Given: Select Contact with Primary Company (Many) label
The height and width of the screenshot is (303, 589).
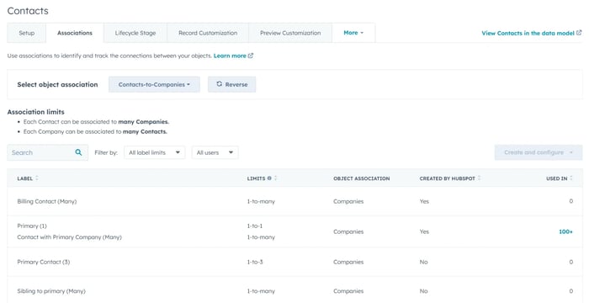Looking at the screenshot, I should point(70,237).
